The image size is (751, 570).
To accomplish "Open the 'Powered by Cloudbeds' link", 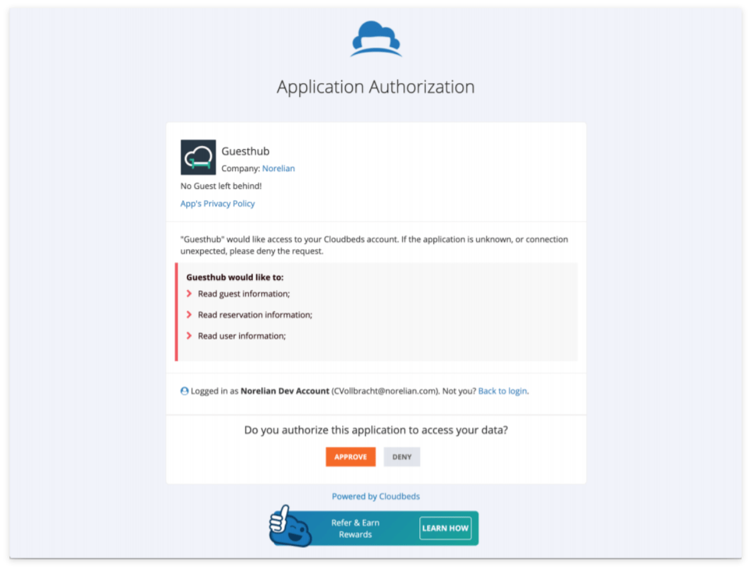I will coord(376,496).
